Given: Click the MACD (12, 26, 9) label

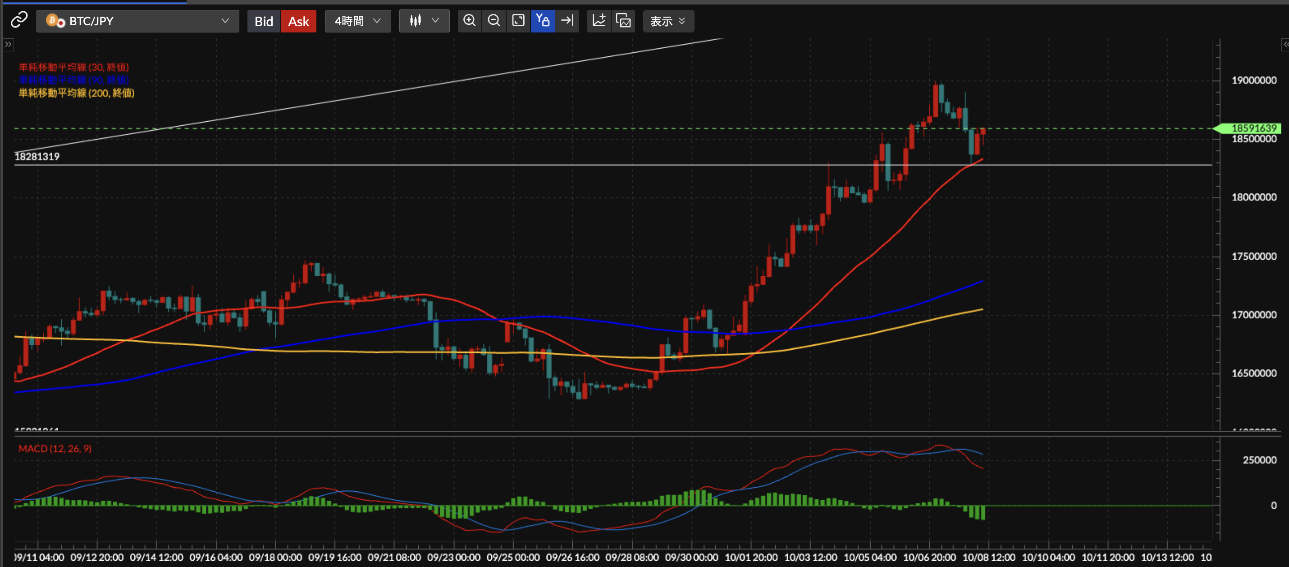Looking at the screenshot, I should pos(55,448).
